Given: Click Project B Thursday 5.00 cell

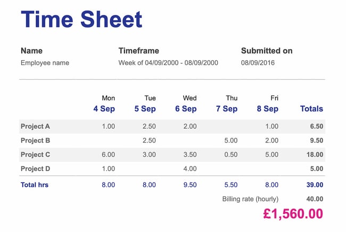Looking at the screenshot, I should point(230,140).
